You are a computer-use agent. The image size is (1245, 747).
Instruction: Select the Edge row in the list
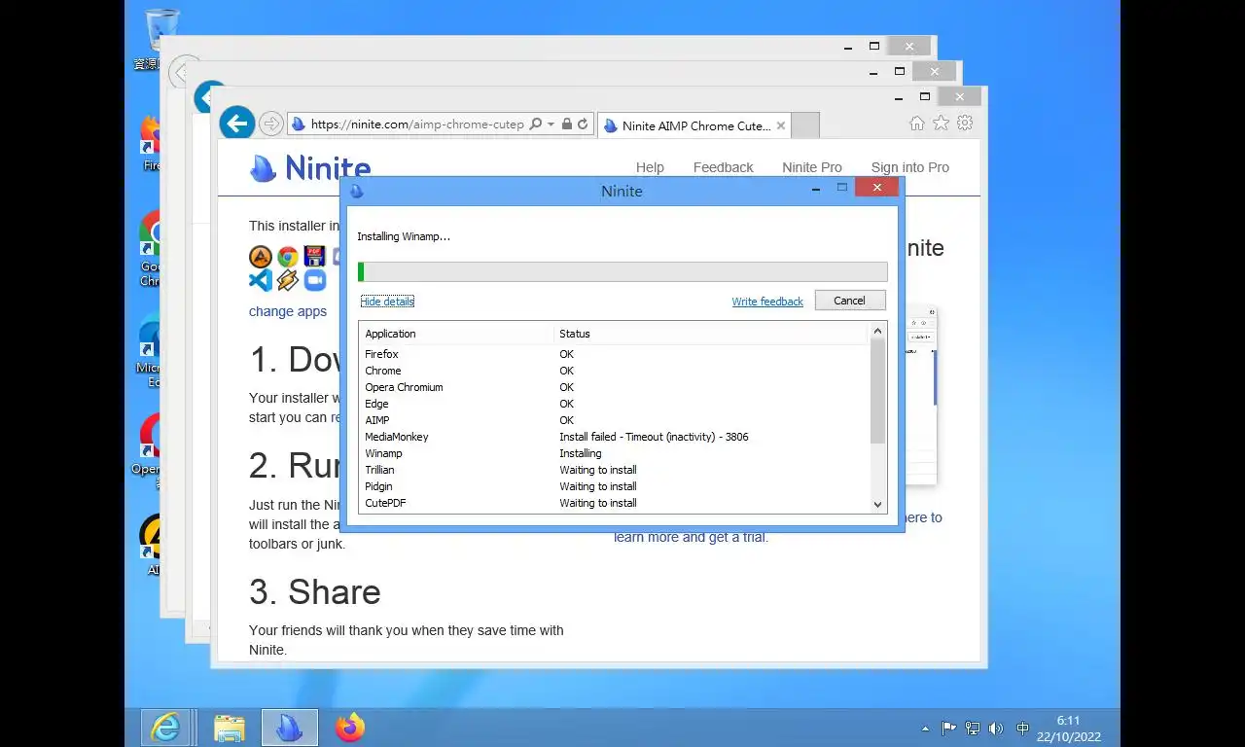tap(614, 404)
